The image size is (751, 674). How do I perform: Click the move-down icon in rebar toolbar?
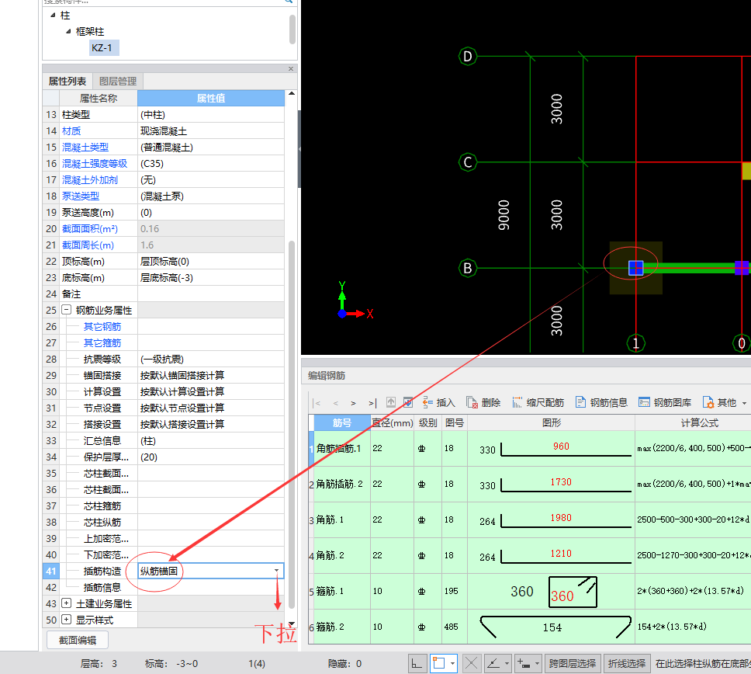(x=408, y=402)
